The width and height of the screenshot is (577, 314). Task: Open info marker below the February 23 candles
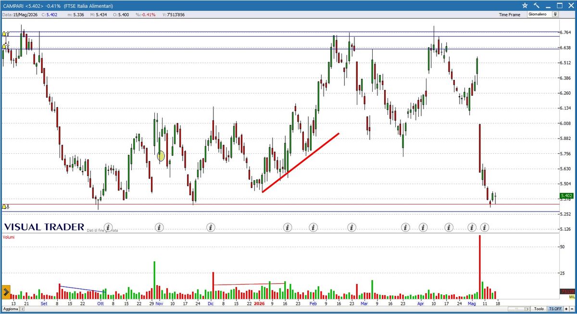(351, 227)
